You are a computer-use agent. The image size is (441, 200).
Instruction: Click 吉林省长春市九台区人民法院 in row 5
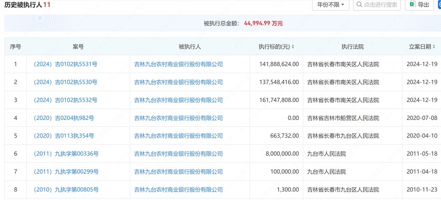[343, 136]
